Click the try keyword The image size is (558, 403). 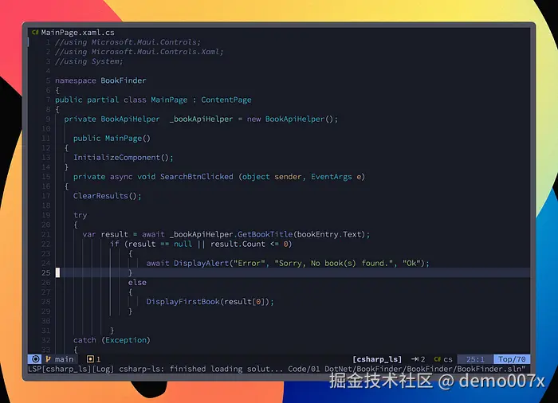tap(80, 216)
